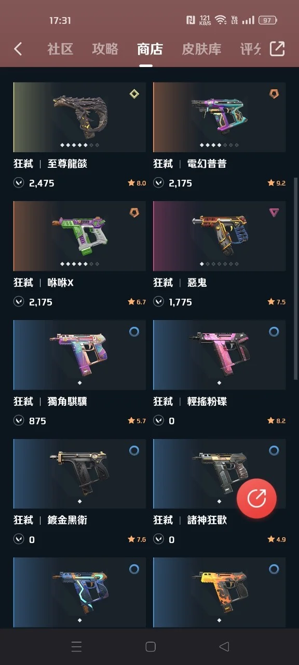Switch to the 攻略 tab

[105, 49]
